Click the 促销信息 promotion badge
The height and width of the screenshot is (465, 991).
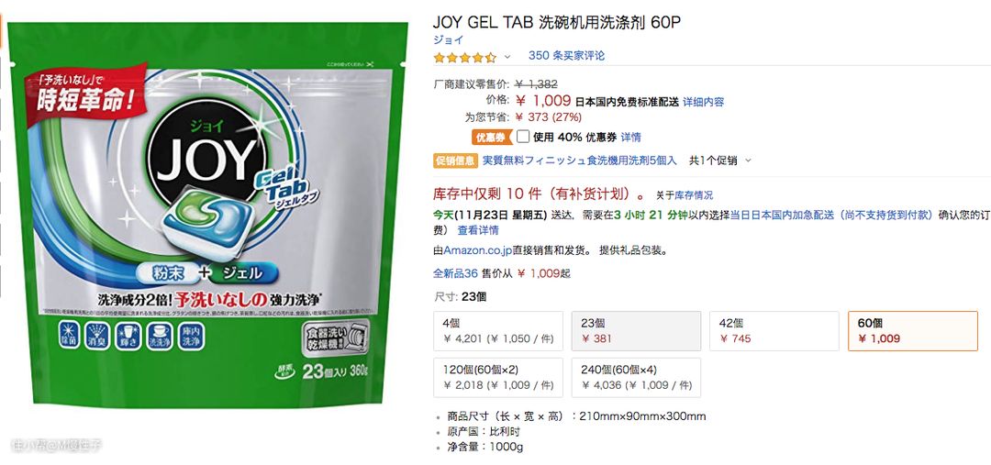[x=455, y=161]
